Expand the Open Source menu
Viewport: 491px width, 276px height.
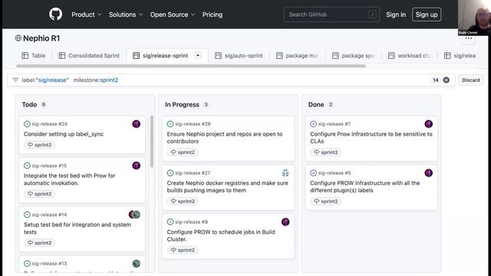tap(172, 15)
